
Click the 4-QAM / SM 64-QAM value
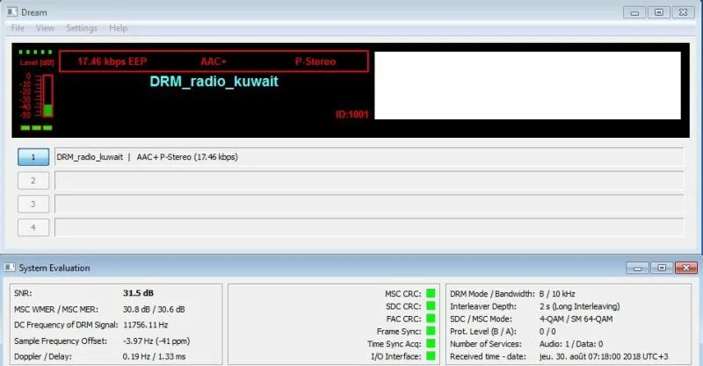click(576, 319)
